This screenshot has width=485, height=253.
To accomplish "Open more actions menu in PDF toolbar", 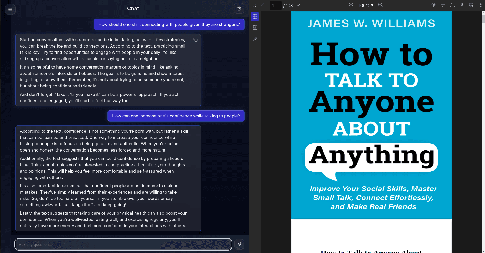I will [481, 5].
